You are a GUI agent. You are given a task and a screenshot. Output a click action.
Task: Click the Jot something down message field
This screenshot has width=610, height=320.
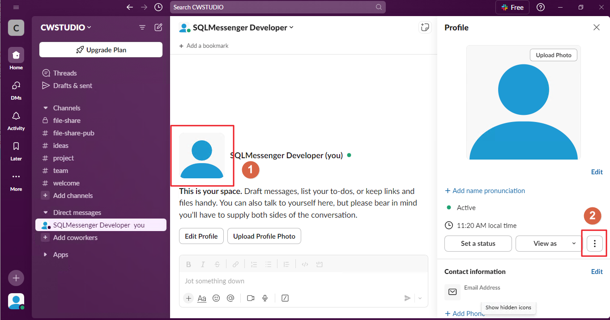click(x=303, y=281)
